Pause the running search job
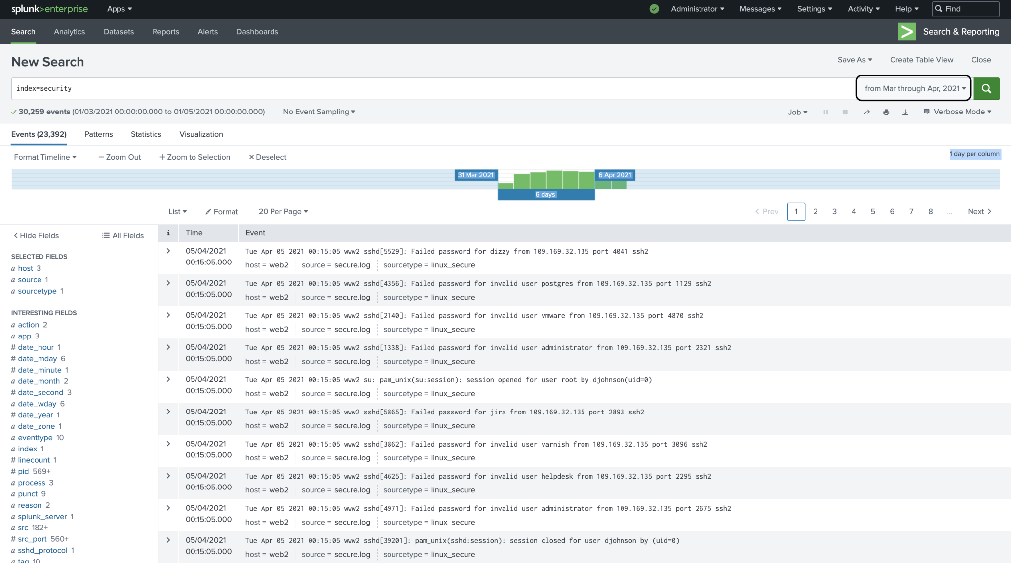The height and width of the screenshot is (563, 1011). (x=825, y=112)
